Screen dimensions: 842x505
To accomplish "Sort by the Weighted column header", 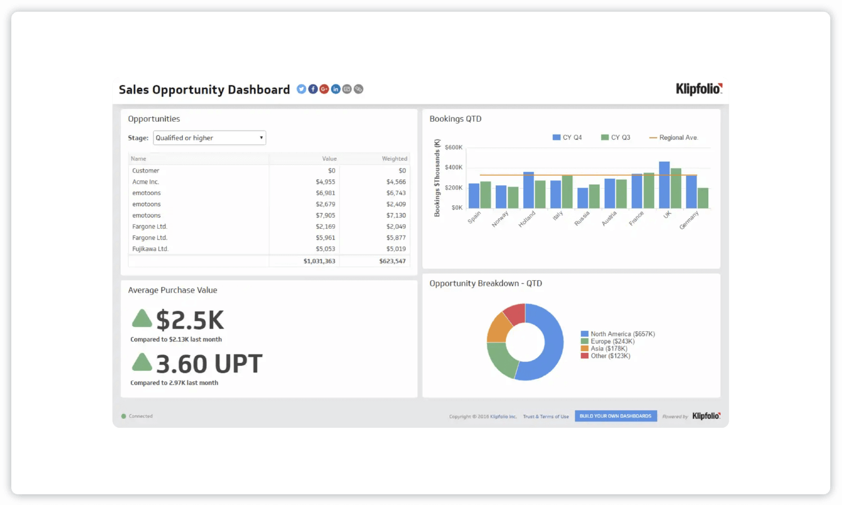I will click(x=394, y=159).
